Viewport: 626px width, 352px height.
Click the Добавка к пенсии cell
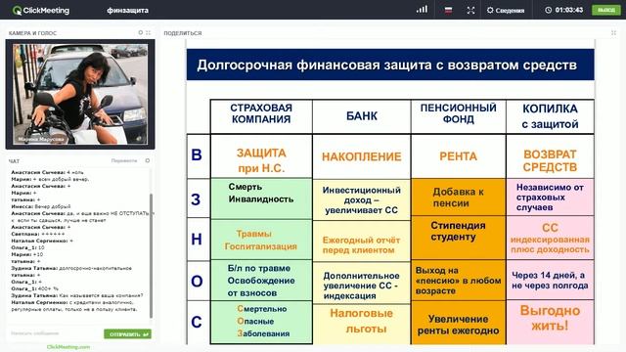click(459, 198)
